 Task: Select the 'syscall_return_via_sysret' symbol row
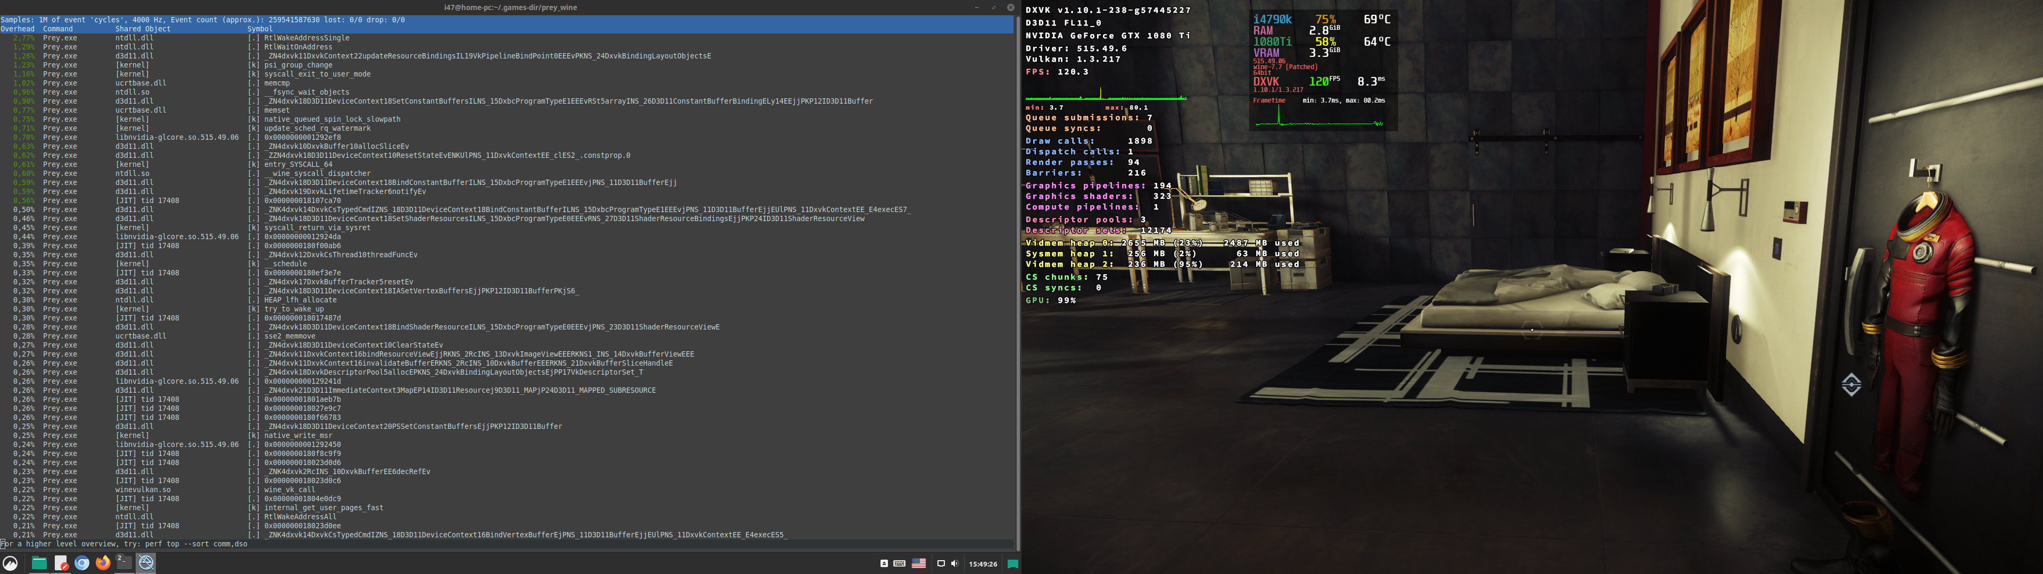508,227
